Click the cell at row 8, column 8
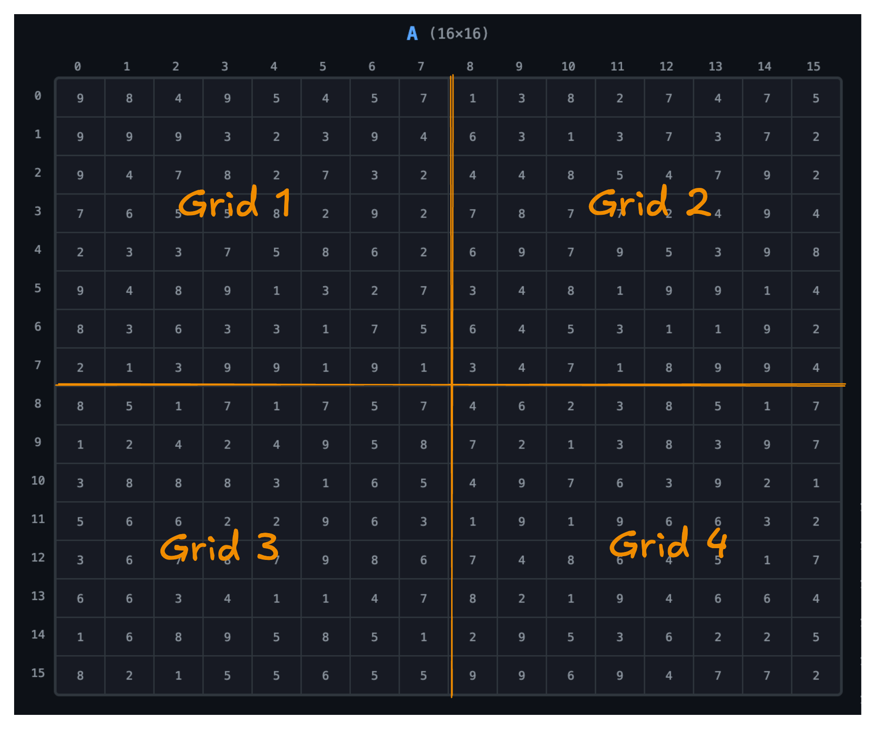The width and height of the screenshot is (875, 729). point(473,406)
